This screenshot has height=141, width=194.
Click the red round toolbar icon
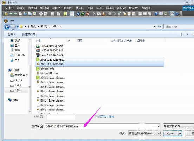coord(88,13)
